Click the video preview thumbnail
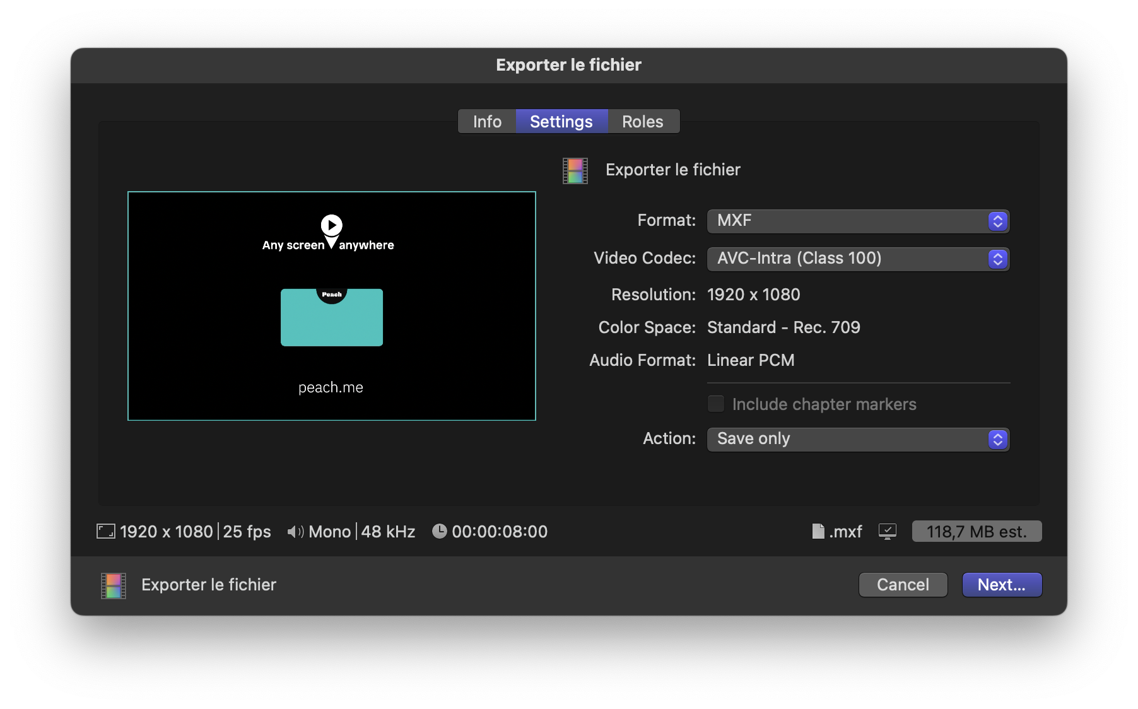The width and height of the screenshot is (1138, 709). tap(332, 306)
